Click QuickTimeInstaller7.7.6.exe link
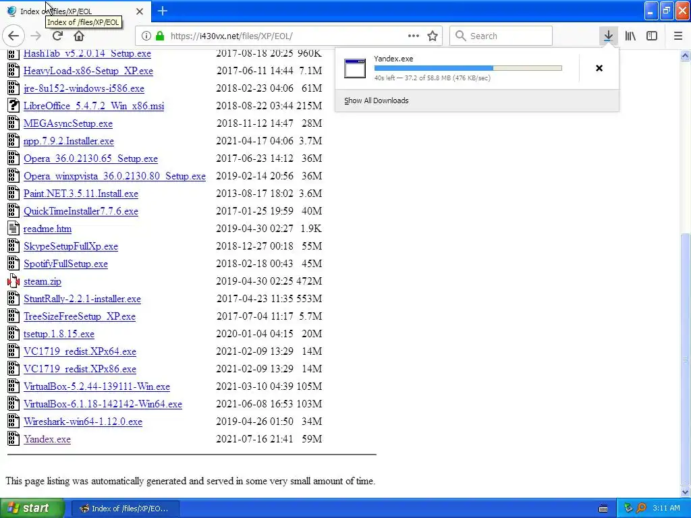Image resolution: width=691 pixels, height=518 pixels. pyautogui.click(x=81, y=211)
